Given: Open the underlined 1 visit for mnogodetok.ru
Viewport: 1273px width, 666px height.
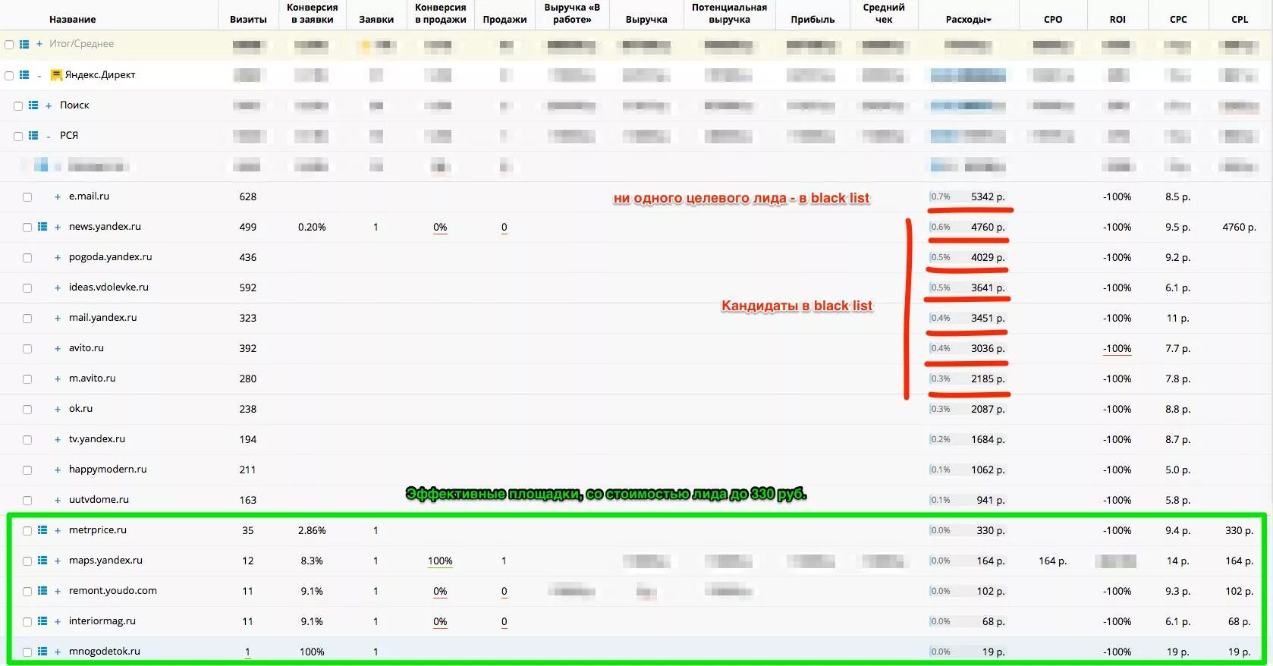Looking at the screenshot, I should tap(248, 652).
